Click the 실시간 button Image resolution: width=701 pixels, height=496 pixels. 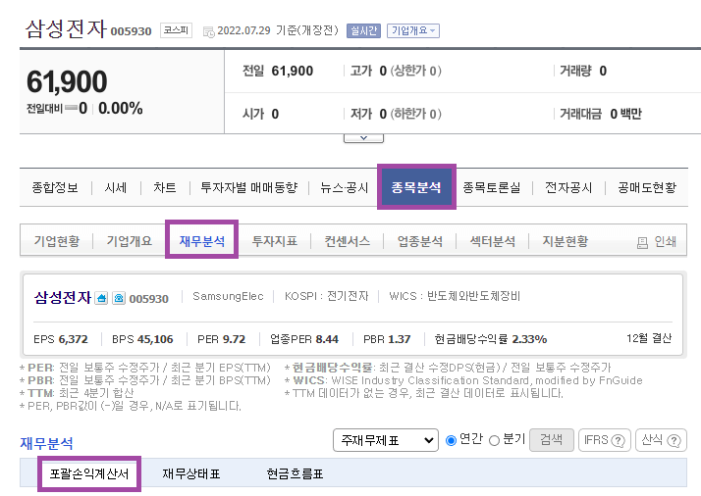[363, 30]
